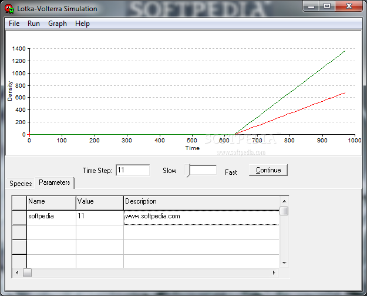367x296 pixels.
Task: Select the Parameters tab
Action: click(55, 182)
